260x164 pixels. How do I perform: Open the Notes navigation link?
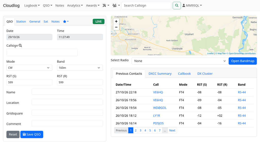point(60,6)
